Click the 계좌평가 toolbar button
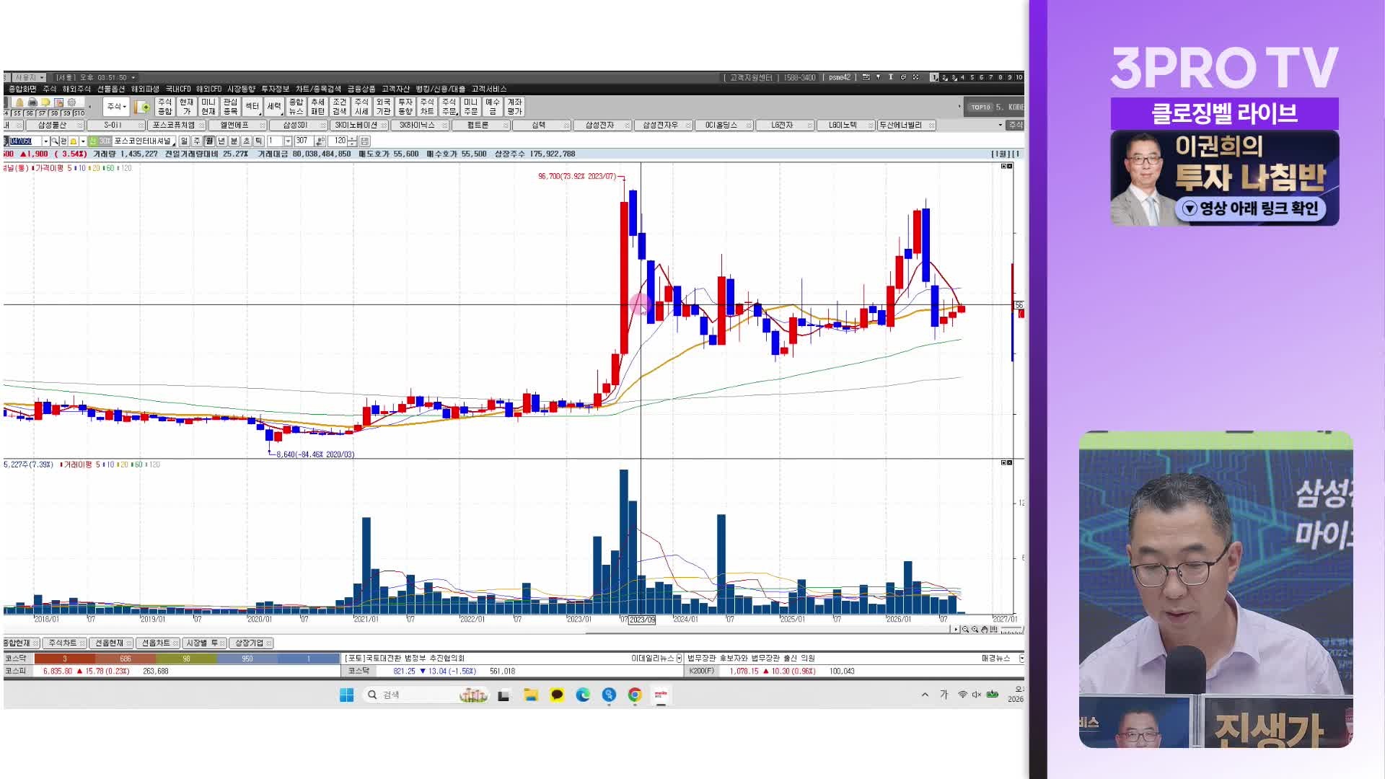 coord(514,107)
